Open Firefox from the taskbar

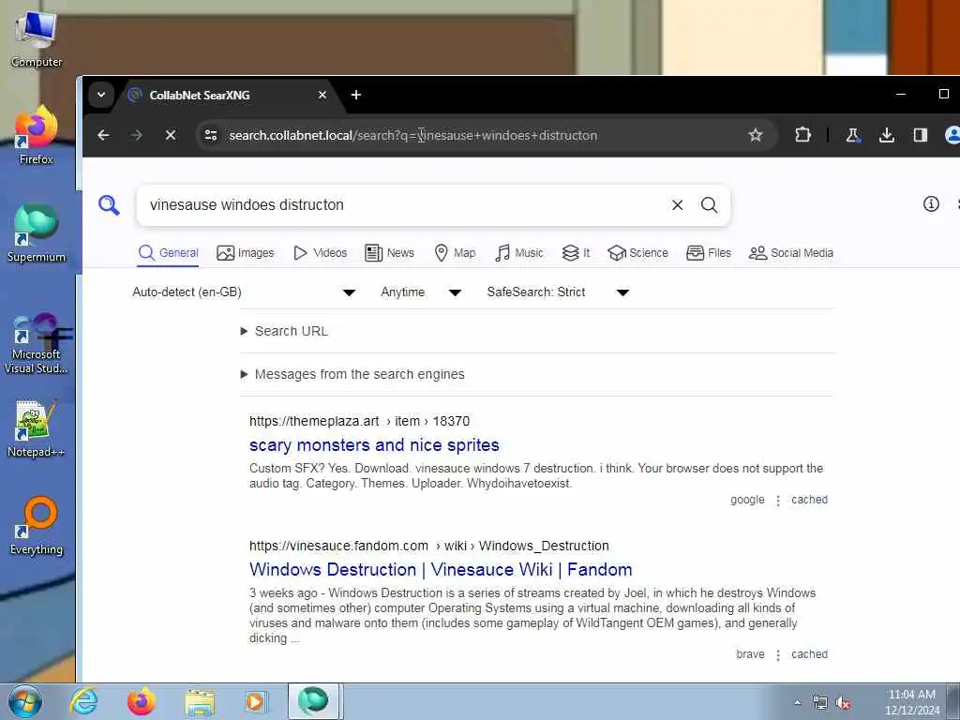pos(142,701)
